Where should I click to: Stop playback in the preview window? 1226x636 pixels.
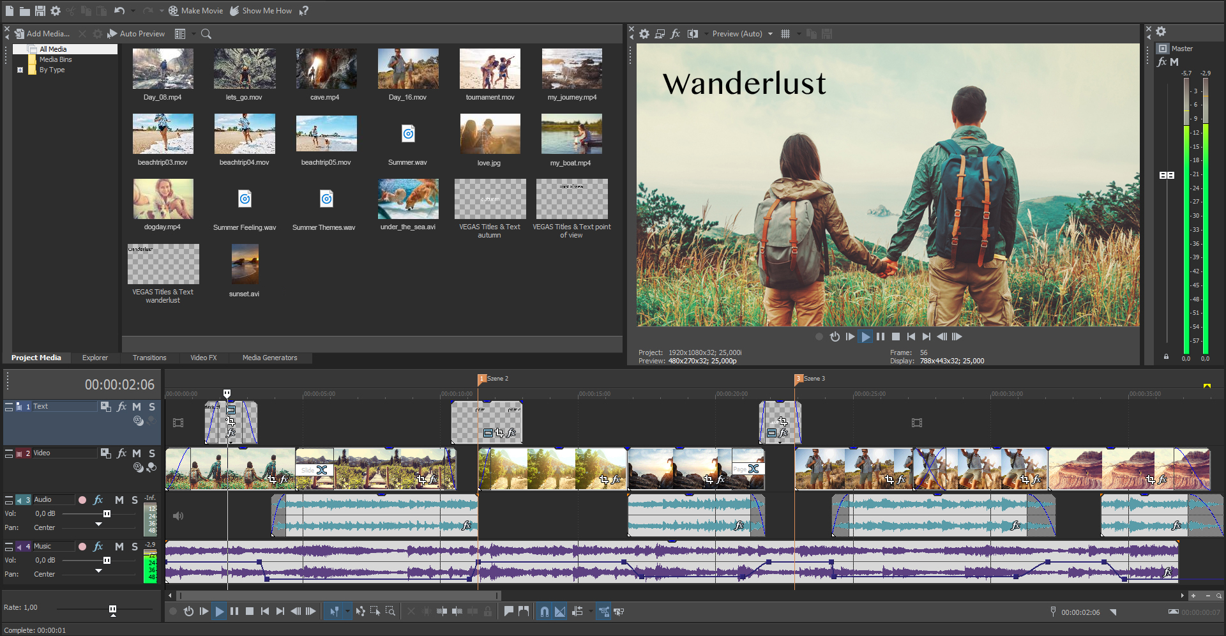pyautogui.click(x=896, y=337)
